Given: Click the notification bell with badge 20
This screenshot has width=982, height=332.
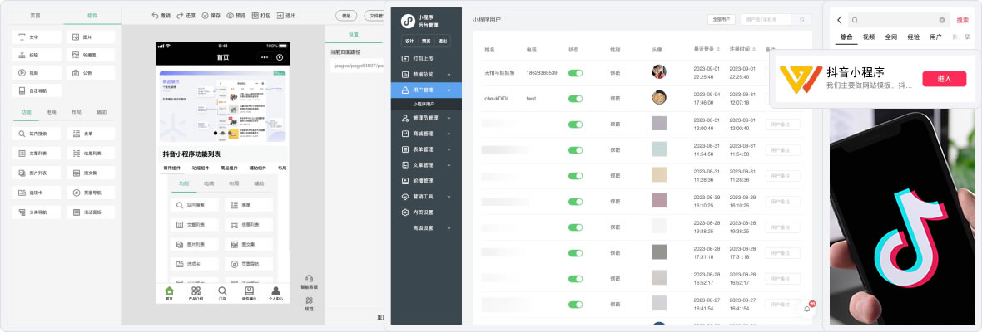Looking at the screenshot, I should [x=807, y=308].
